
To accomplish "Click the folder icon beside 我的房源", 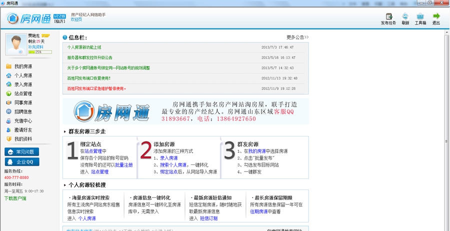I will pyautogui.click(x=8, y=66).
